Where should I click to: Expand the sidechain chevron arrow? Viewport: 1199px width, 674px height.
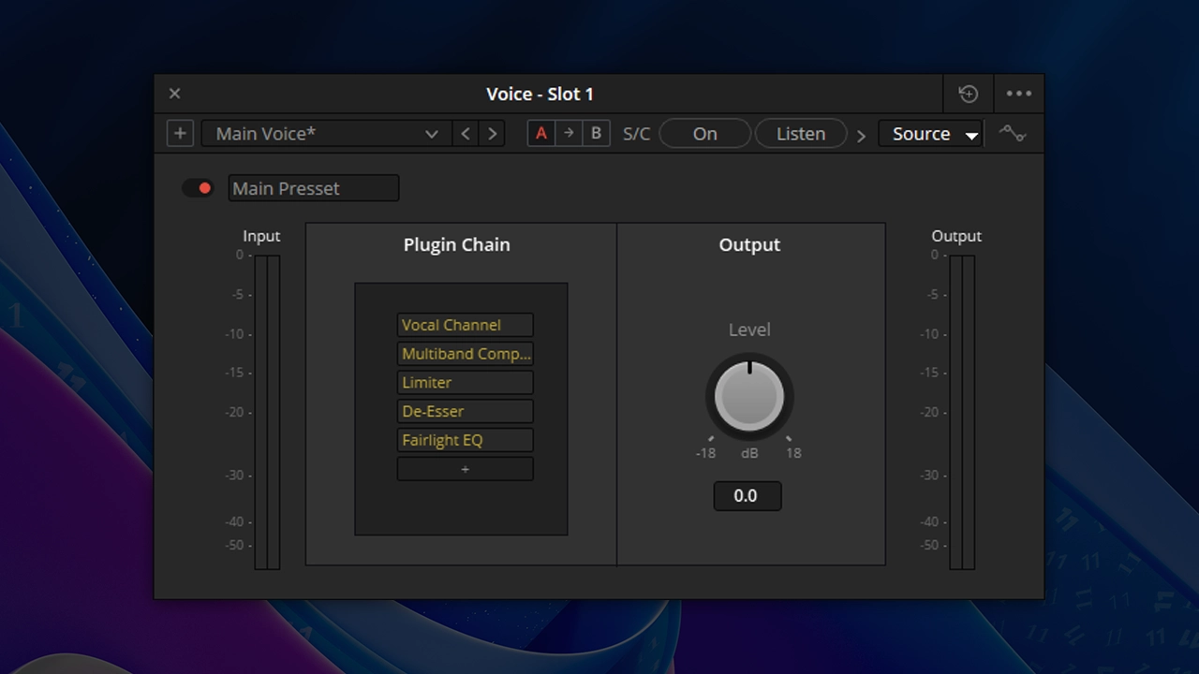(x=861, y=136)
